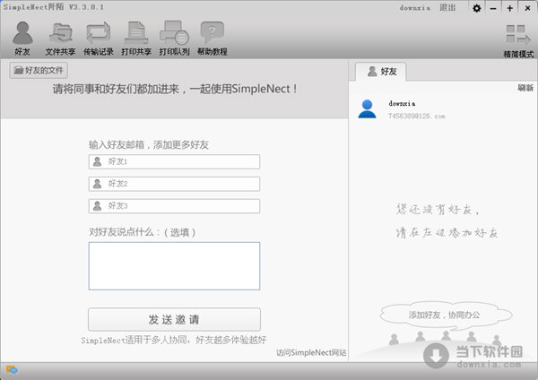Select downxia entry in friend list
This screenshot has width=538, height=380.
[443, 109]
